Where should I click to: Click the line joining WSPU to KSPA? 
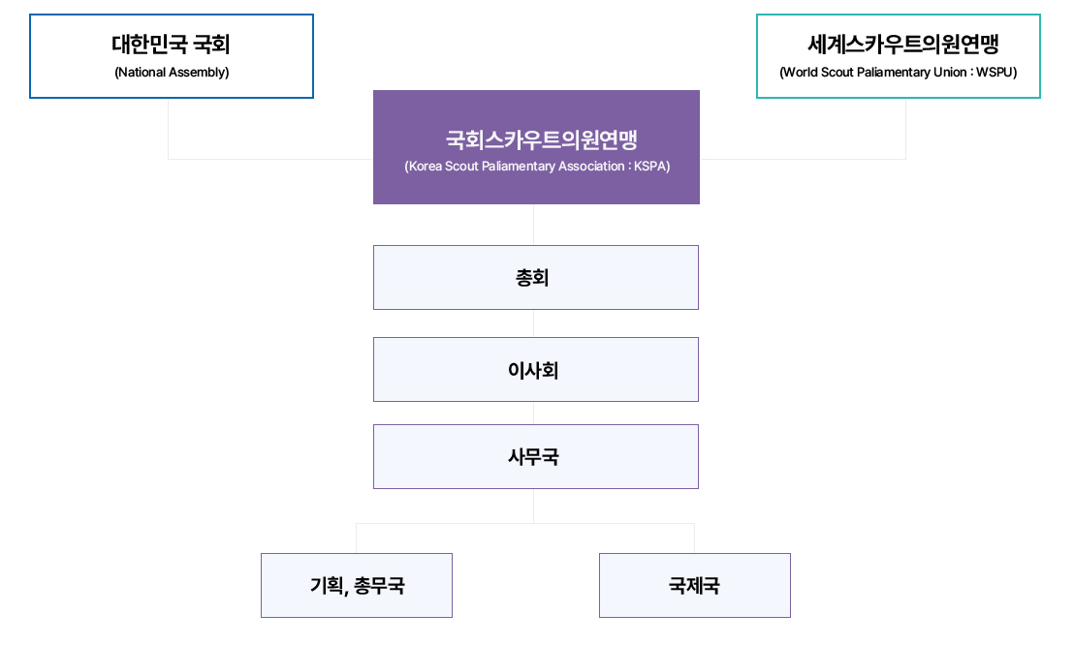coord(803,159)
